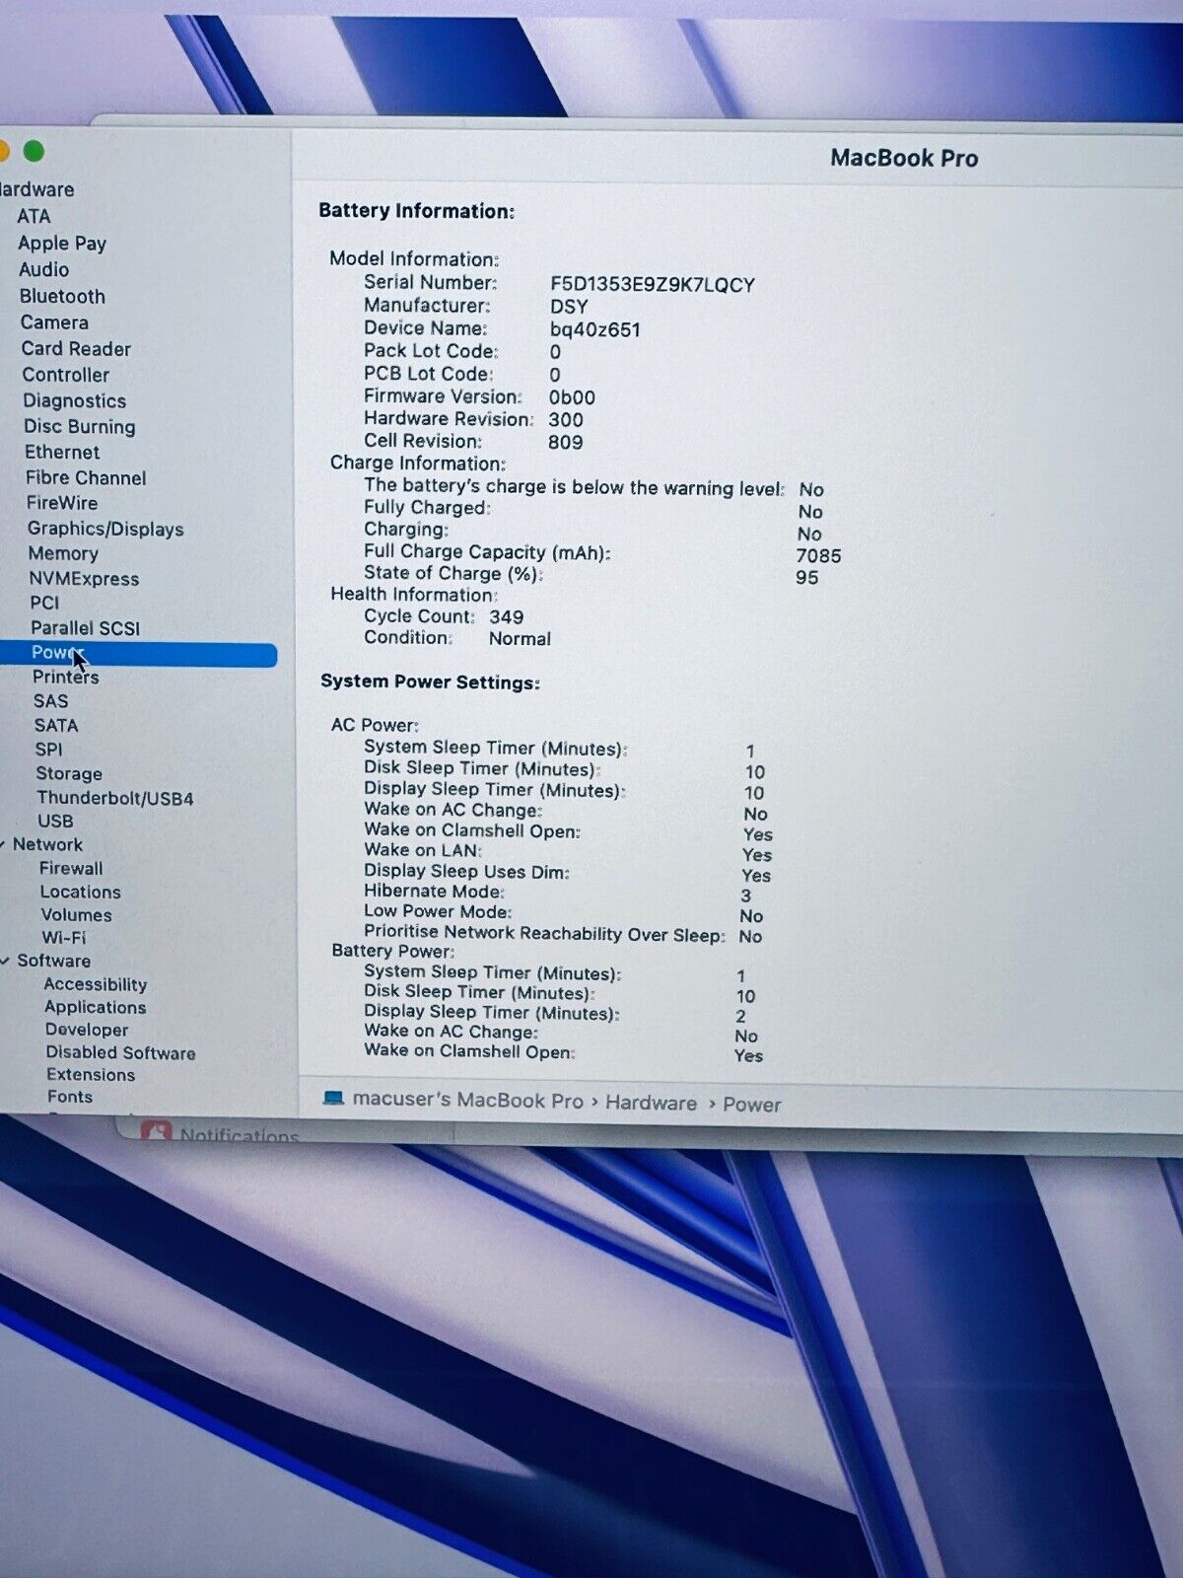
Task: Select NVMExpress in the sidebar
Action: coord(84,579)
